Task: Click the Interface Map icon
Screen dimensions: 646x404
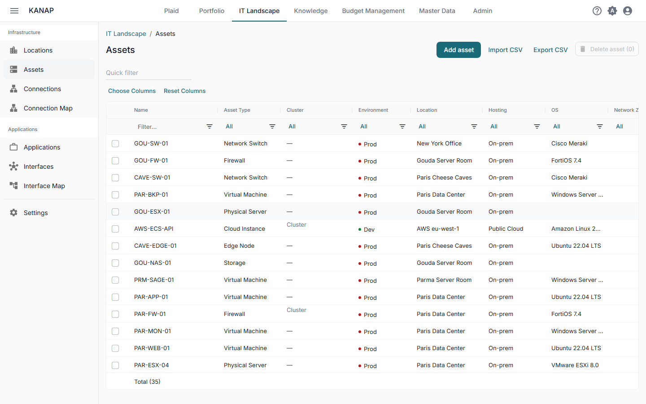Action: tap(14, 186)
